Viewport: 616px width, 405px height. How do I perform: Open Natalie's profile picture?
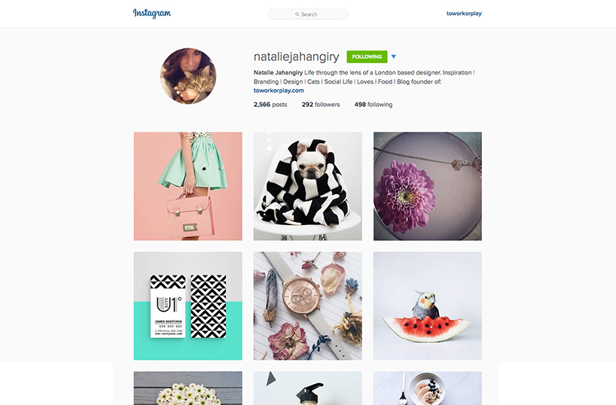coord(188,76)
